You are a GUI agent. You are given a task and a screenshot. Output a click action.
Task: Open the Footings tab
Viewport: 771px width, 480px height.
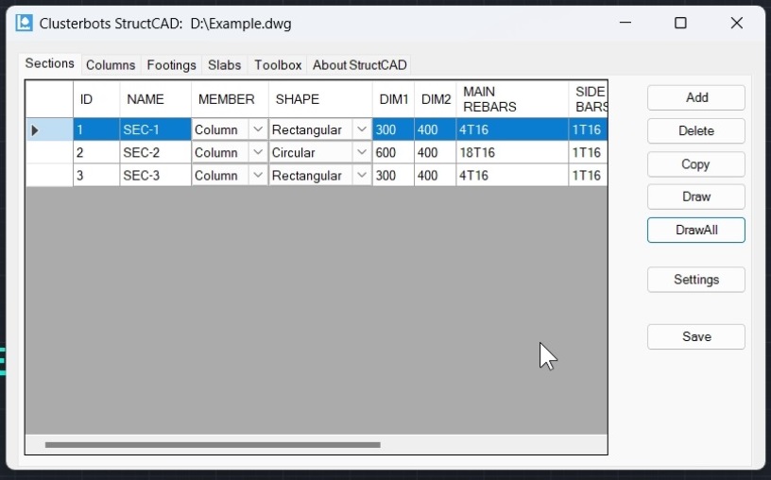coord(171,65)
